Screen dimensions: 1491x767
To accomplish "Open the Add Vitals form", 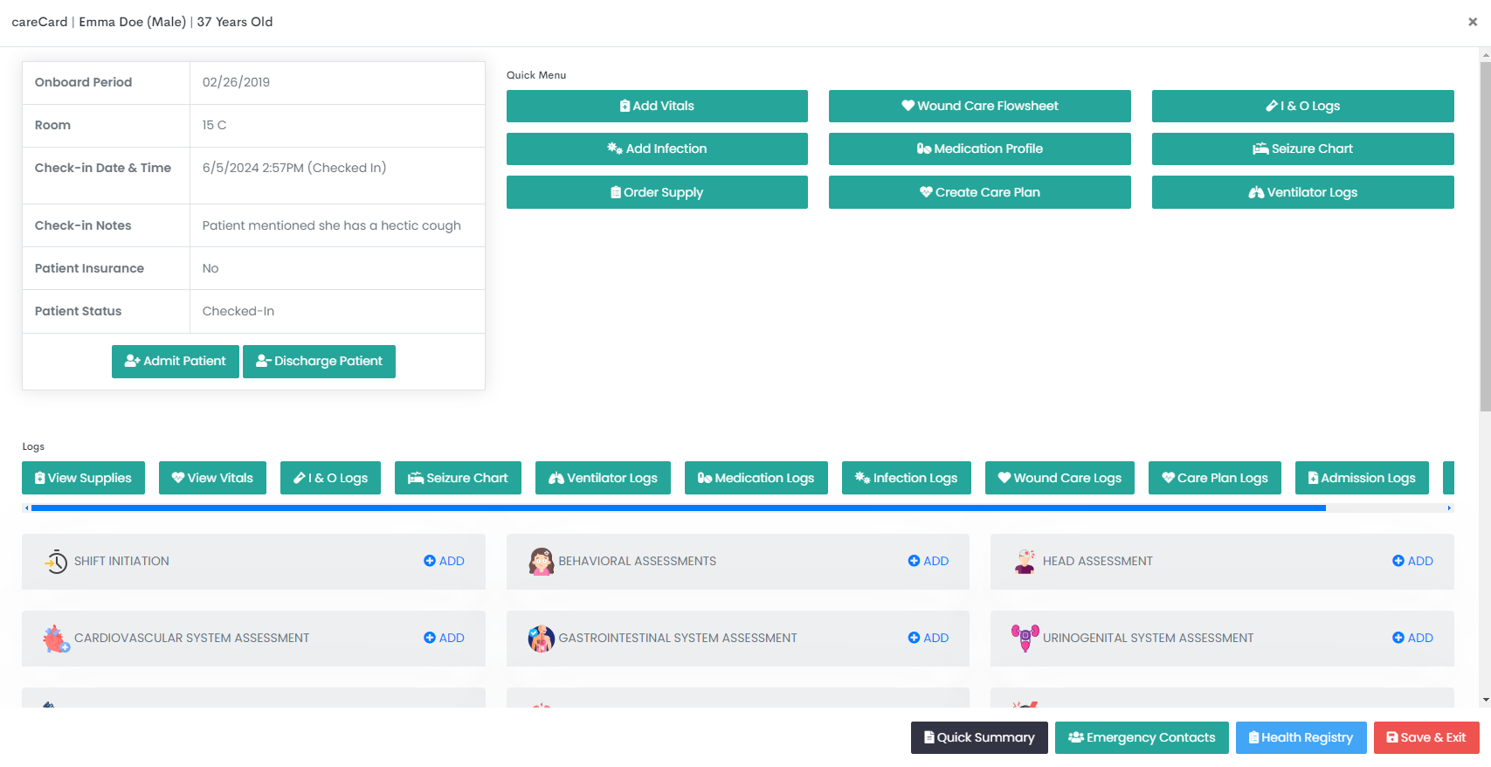I will coord(657,106).
